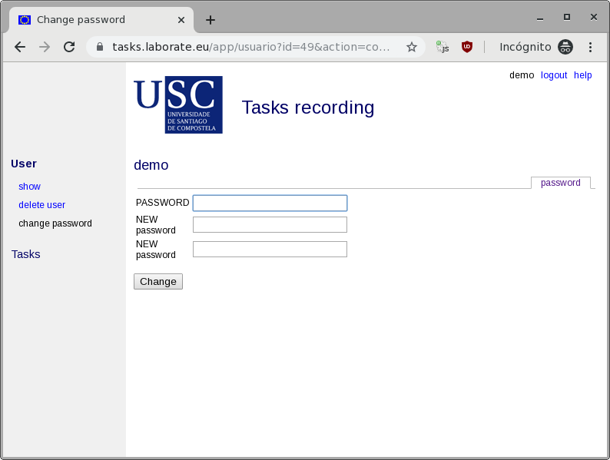
Task: Open the uBlock Origin extension icon
Action: click(466, 47)
